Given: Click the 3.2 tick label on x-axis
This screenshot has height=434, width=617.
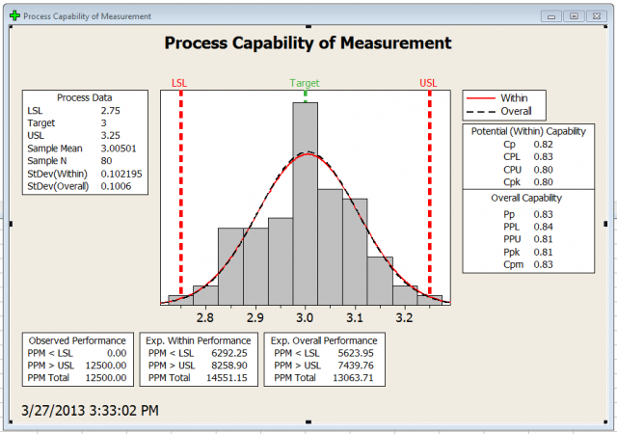Looking at the screenshot, I should tap(404, 315).
